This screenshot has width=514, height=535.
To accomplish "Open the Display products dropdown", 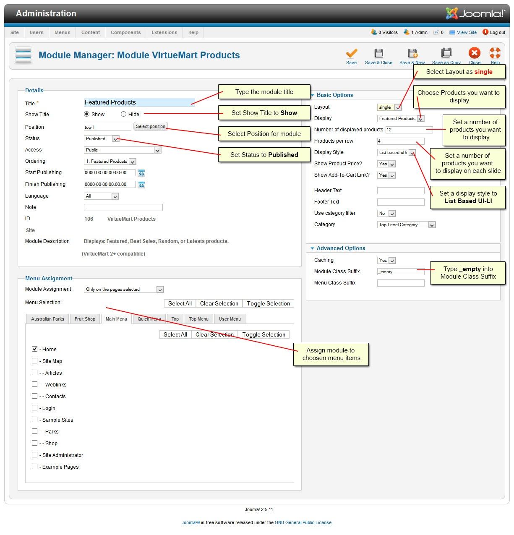I will tap(401, 118).
